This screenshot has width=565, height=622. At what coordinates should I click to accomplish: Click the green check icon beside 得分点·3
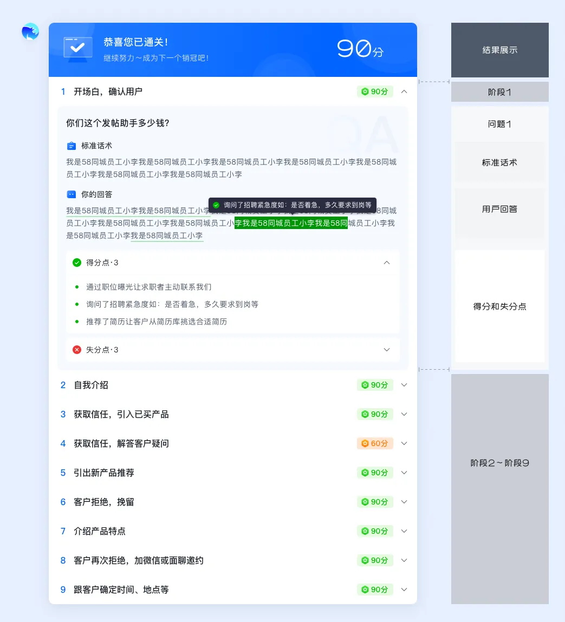tap(77, 263)
